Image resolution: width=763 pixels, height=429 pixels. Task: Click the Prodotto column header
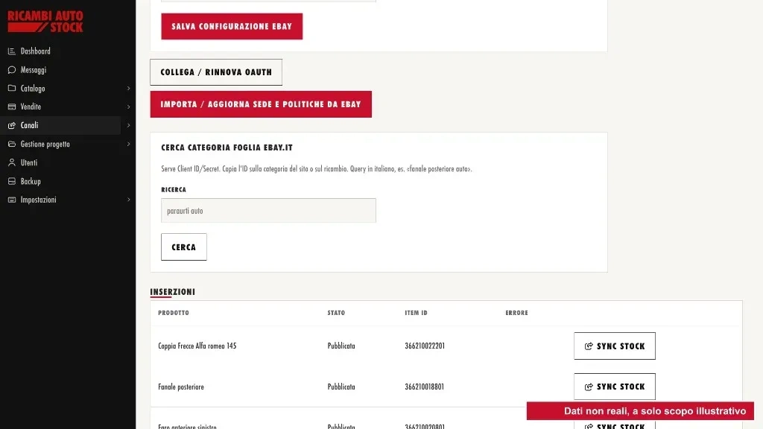click(174, 313)
